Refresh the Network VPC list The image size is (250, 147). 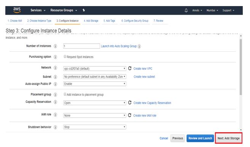click(x=130, y=68)
